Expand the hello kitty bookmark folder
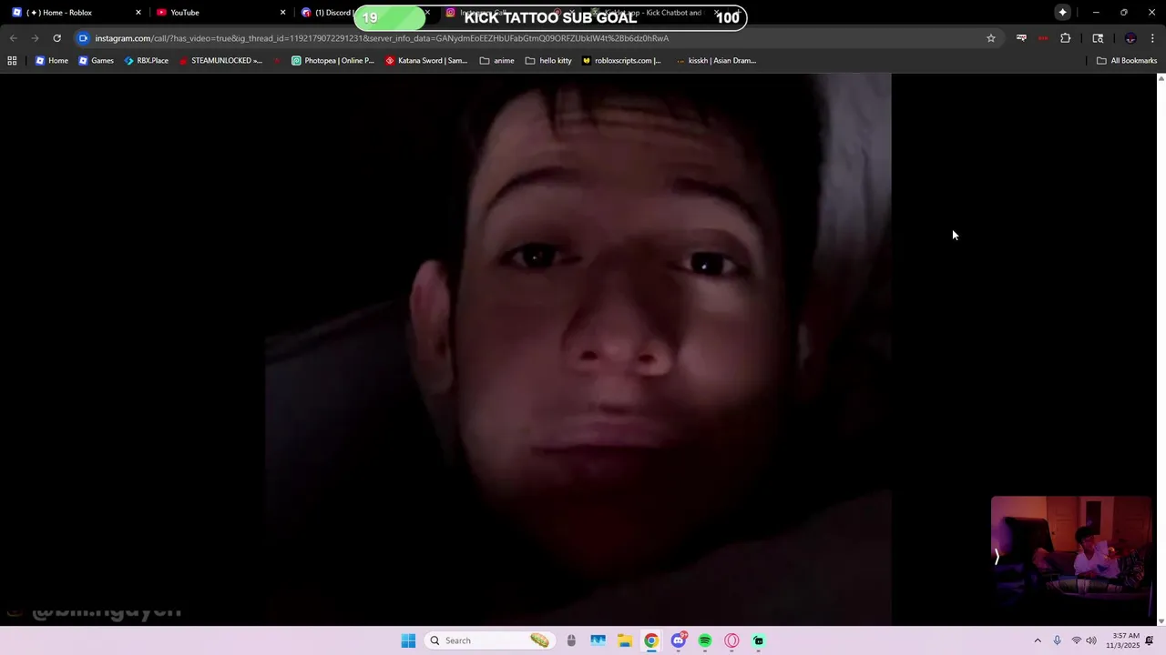This screenshot has height=655, width=1166. [548, 61]
